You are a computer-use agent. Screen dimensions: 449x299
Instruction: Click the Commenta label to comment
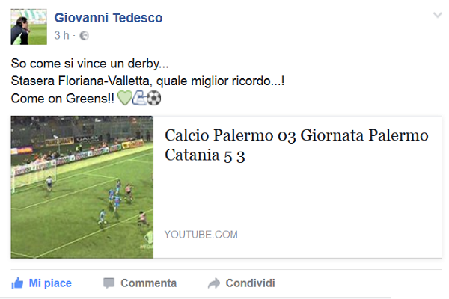pos(149,283)
